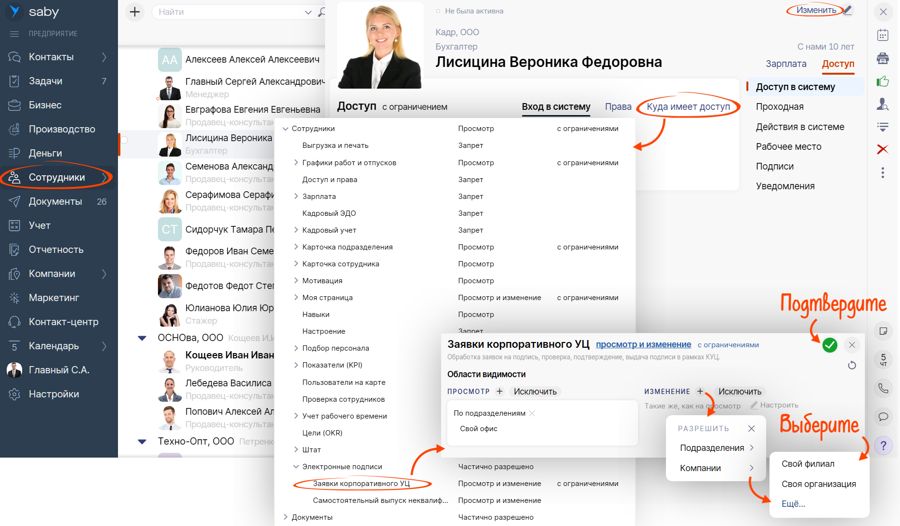
Task: Click the printer icon in right toolbar
Action: click(x=883, y=58)
